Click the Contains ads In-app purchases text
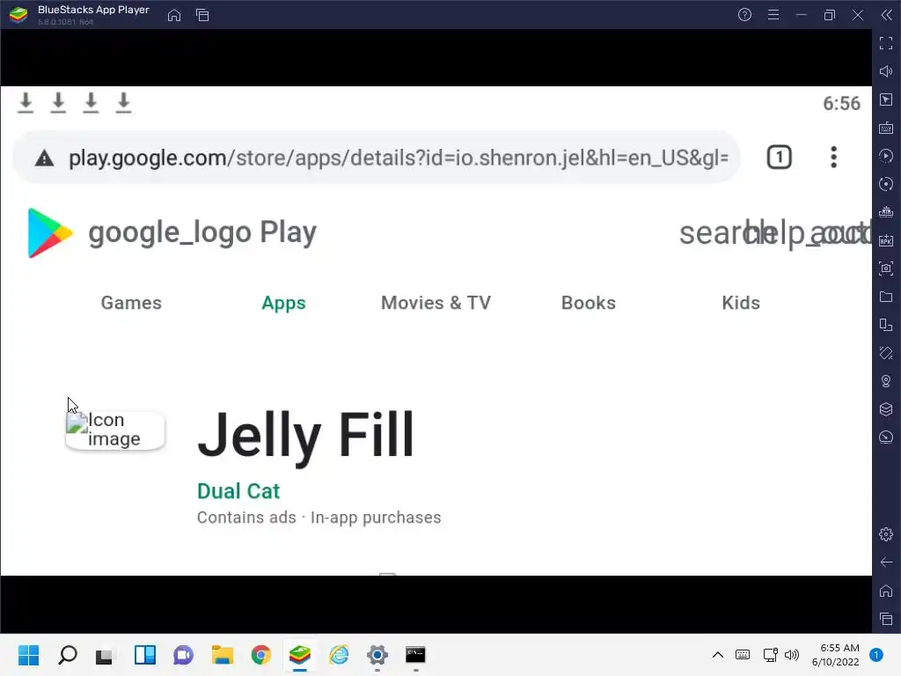 319,518
